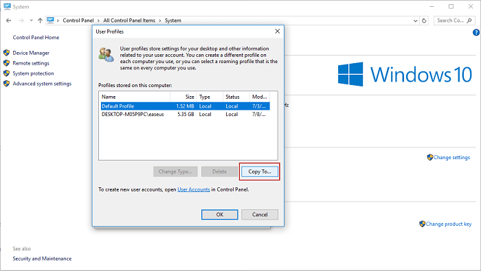
Task: Refresh the Control Panel view
Action: (x=424, y=21)
